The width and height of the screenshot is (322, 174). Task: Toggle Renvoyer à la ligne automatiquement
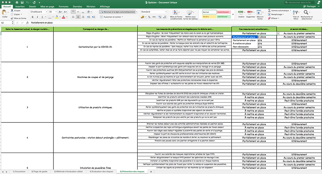coord(118,12)
